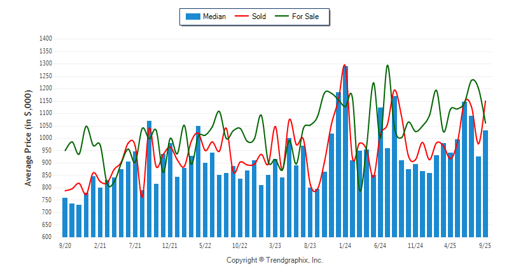This screenshot has width=509, height=276.
Task: Click the 1000 y-axis value label
Action: coord(45,138)
